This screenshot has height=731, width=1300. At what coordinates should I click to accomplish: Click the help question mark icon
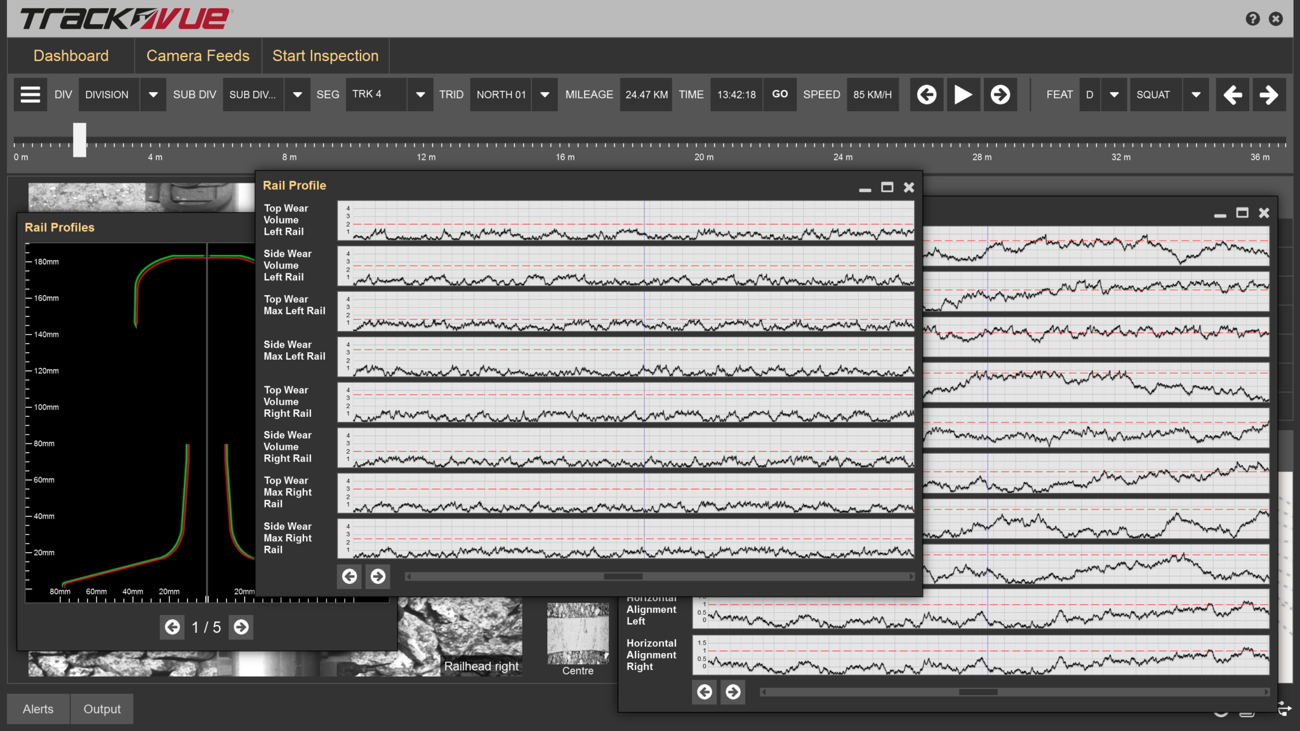pos(1252,18)
